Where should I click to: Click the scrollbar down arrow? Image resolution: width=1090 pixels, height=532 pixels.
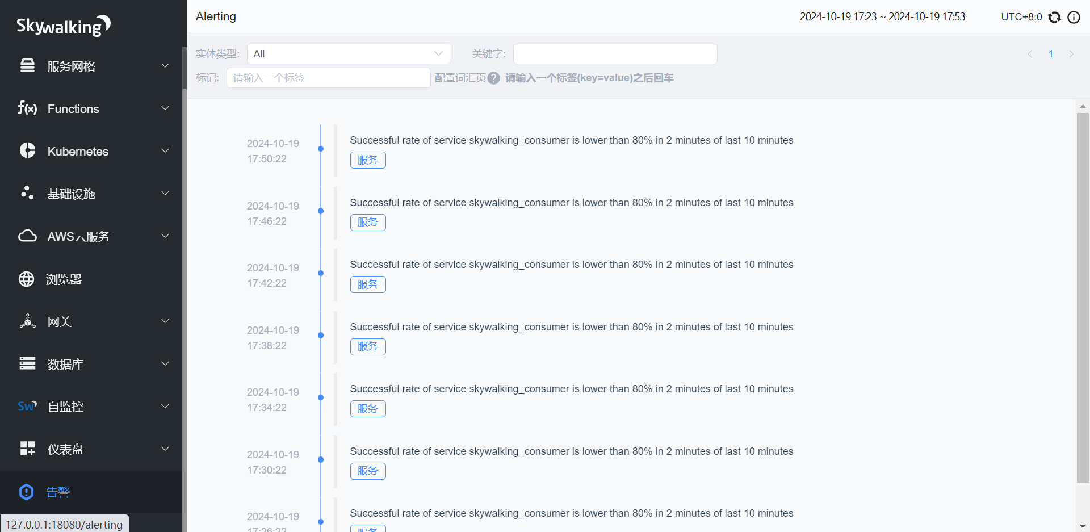[1083, 526]
